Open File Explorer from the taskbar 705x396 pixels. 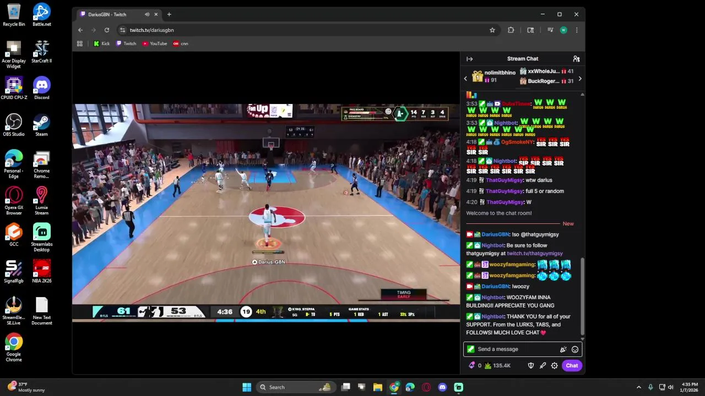(378, 387)
